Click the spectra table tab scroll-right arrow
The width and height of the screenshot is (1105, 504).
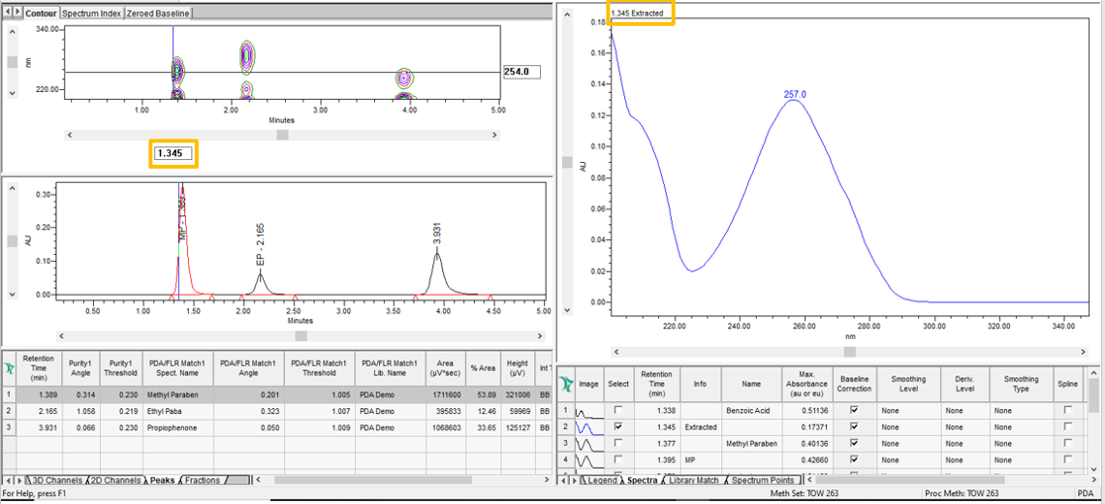click(x=573, y=480)
